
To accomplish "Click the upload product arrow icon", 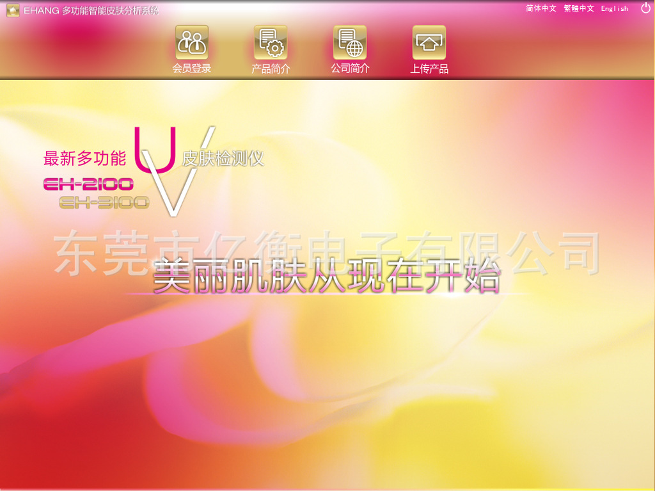I will pyautogui.click(x=429, y=42).
